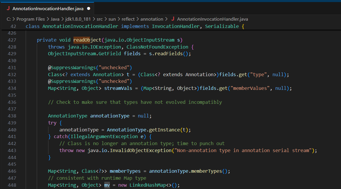Click the Java icon in the breadcrumb

173,19
